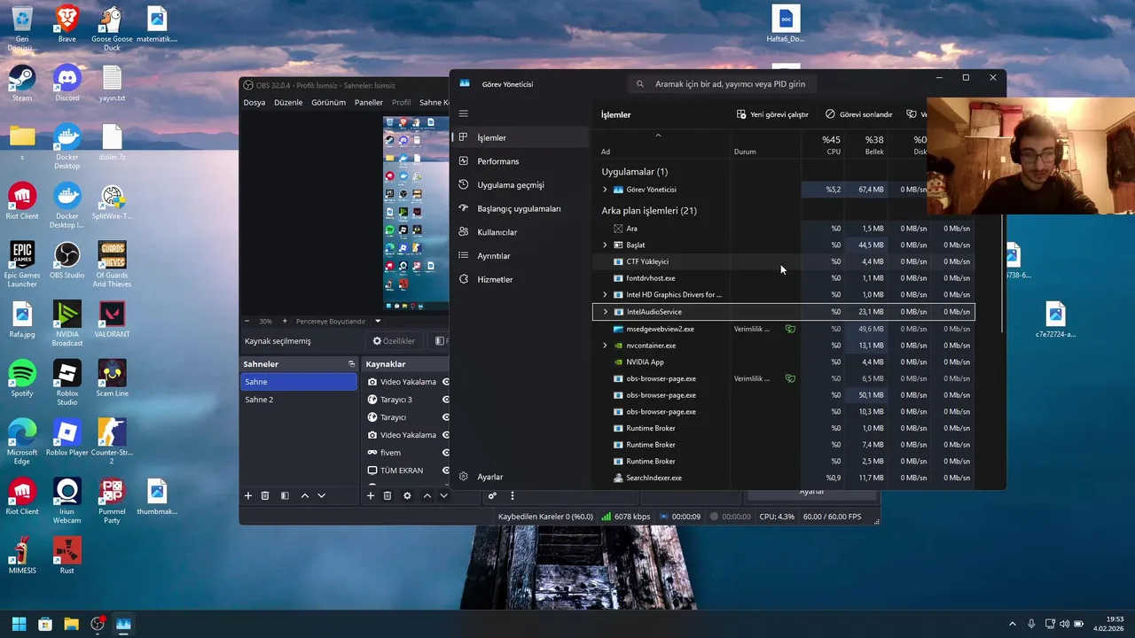
Task: Expand the Başlat process group
Action: (605, 245)
